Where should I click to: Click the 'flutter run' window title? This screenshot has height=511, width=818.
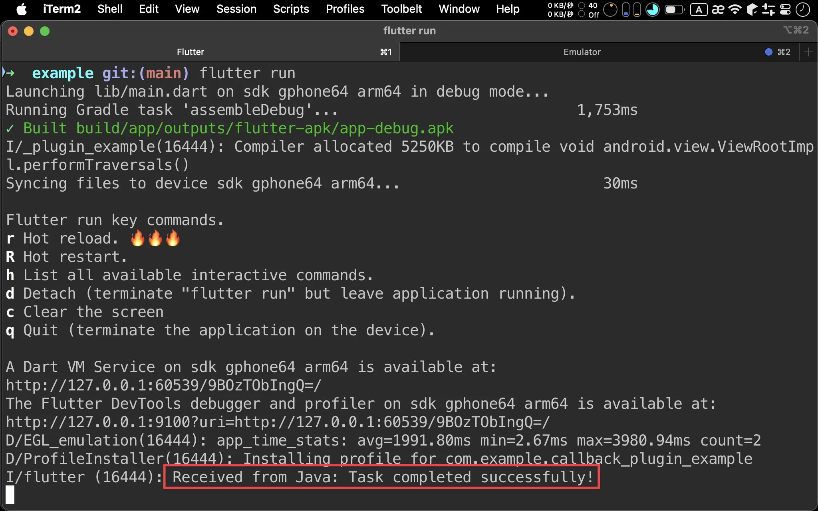tap(409, 31)
